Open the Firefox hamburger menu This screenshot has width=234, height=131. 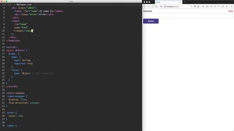(232, 7)
